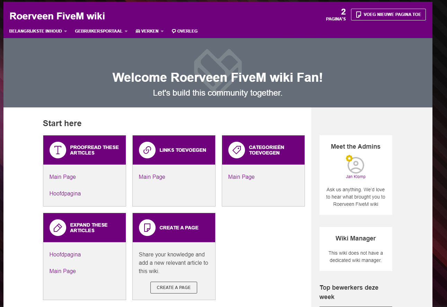Click the pencil icon on Expand These Articles
The image size is (447, 307).
pos(58,228)
